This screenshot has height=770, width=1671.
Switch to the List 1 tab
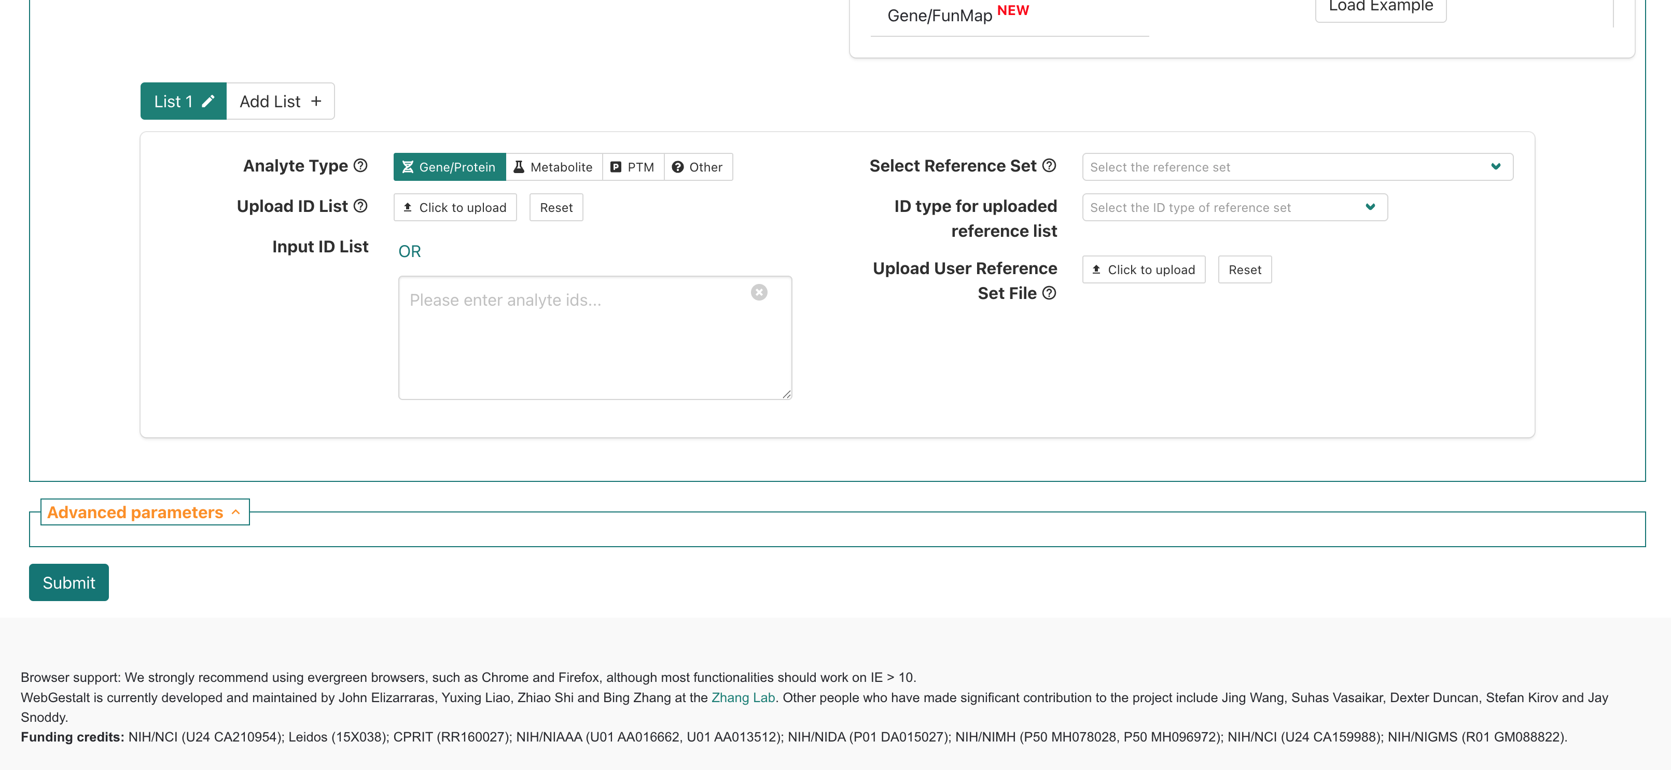[174, 101]
